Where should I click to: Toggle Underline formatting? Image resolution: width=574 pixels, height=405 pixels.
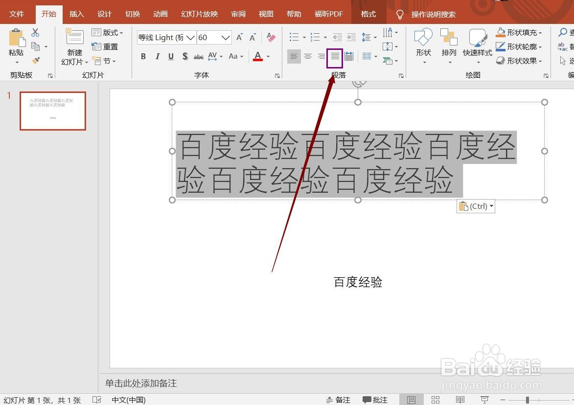171,56
